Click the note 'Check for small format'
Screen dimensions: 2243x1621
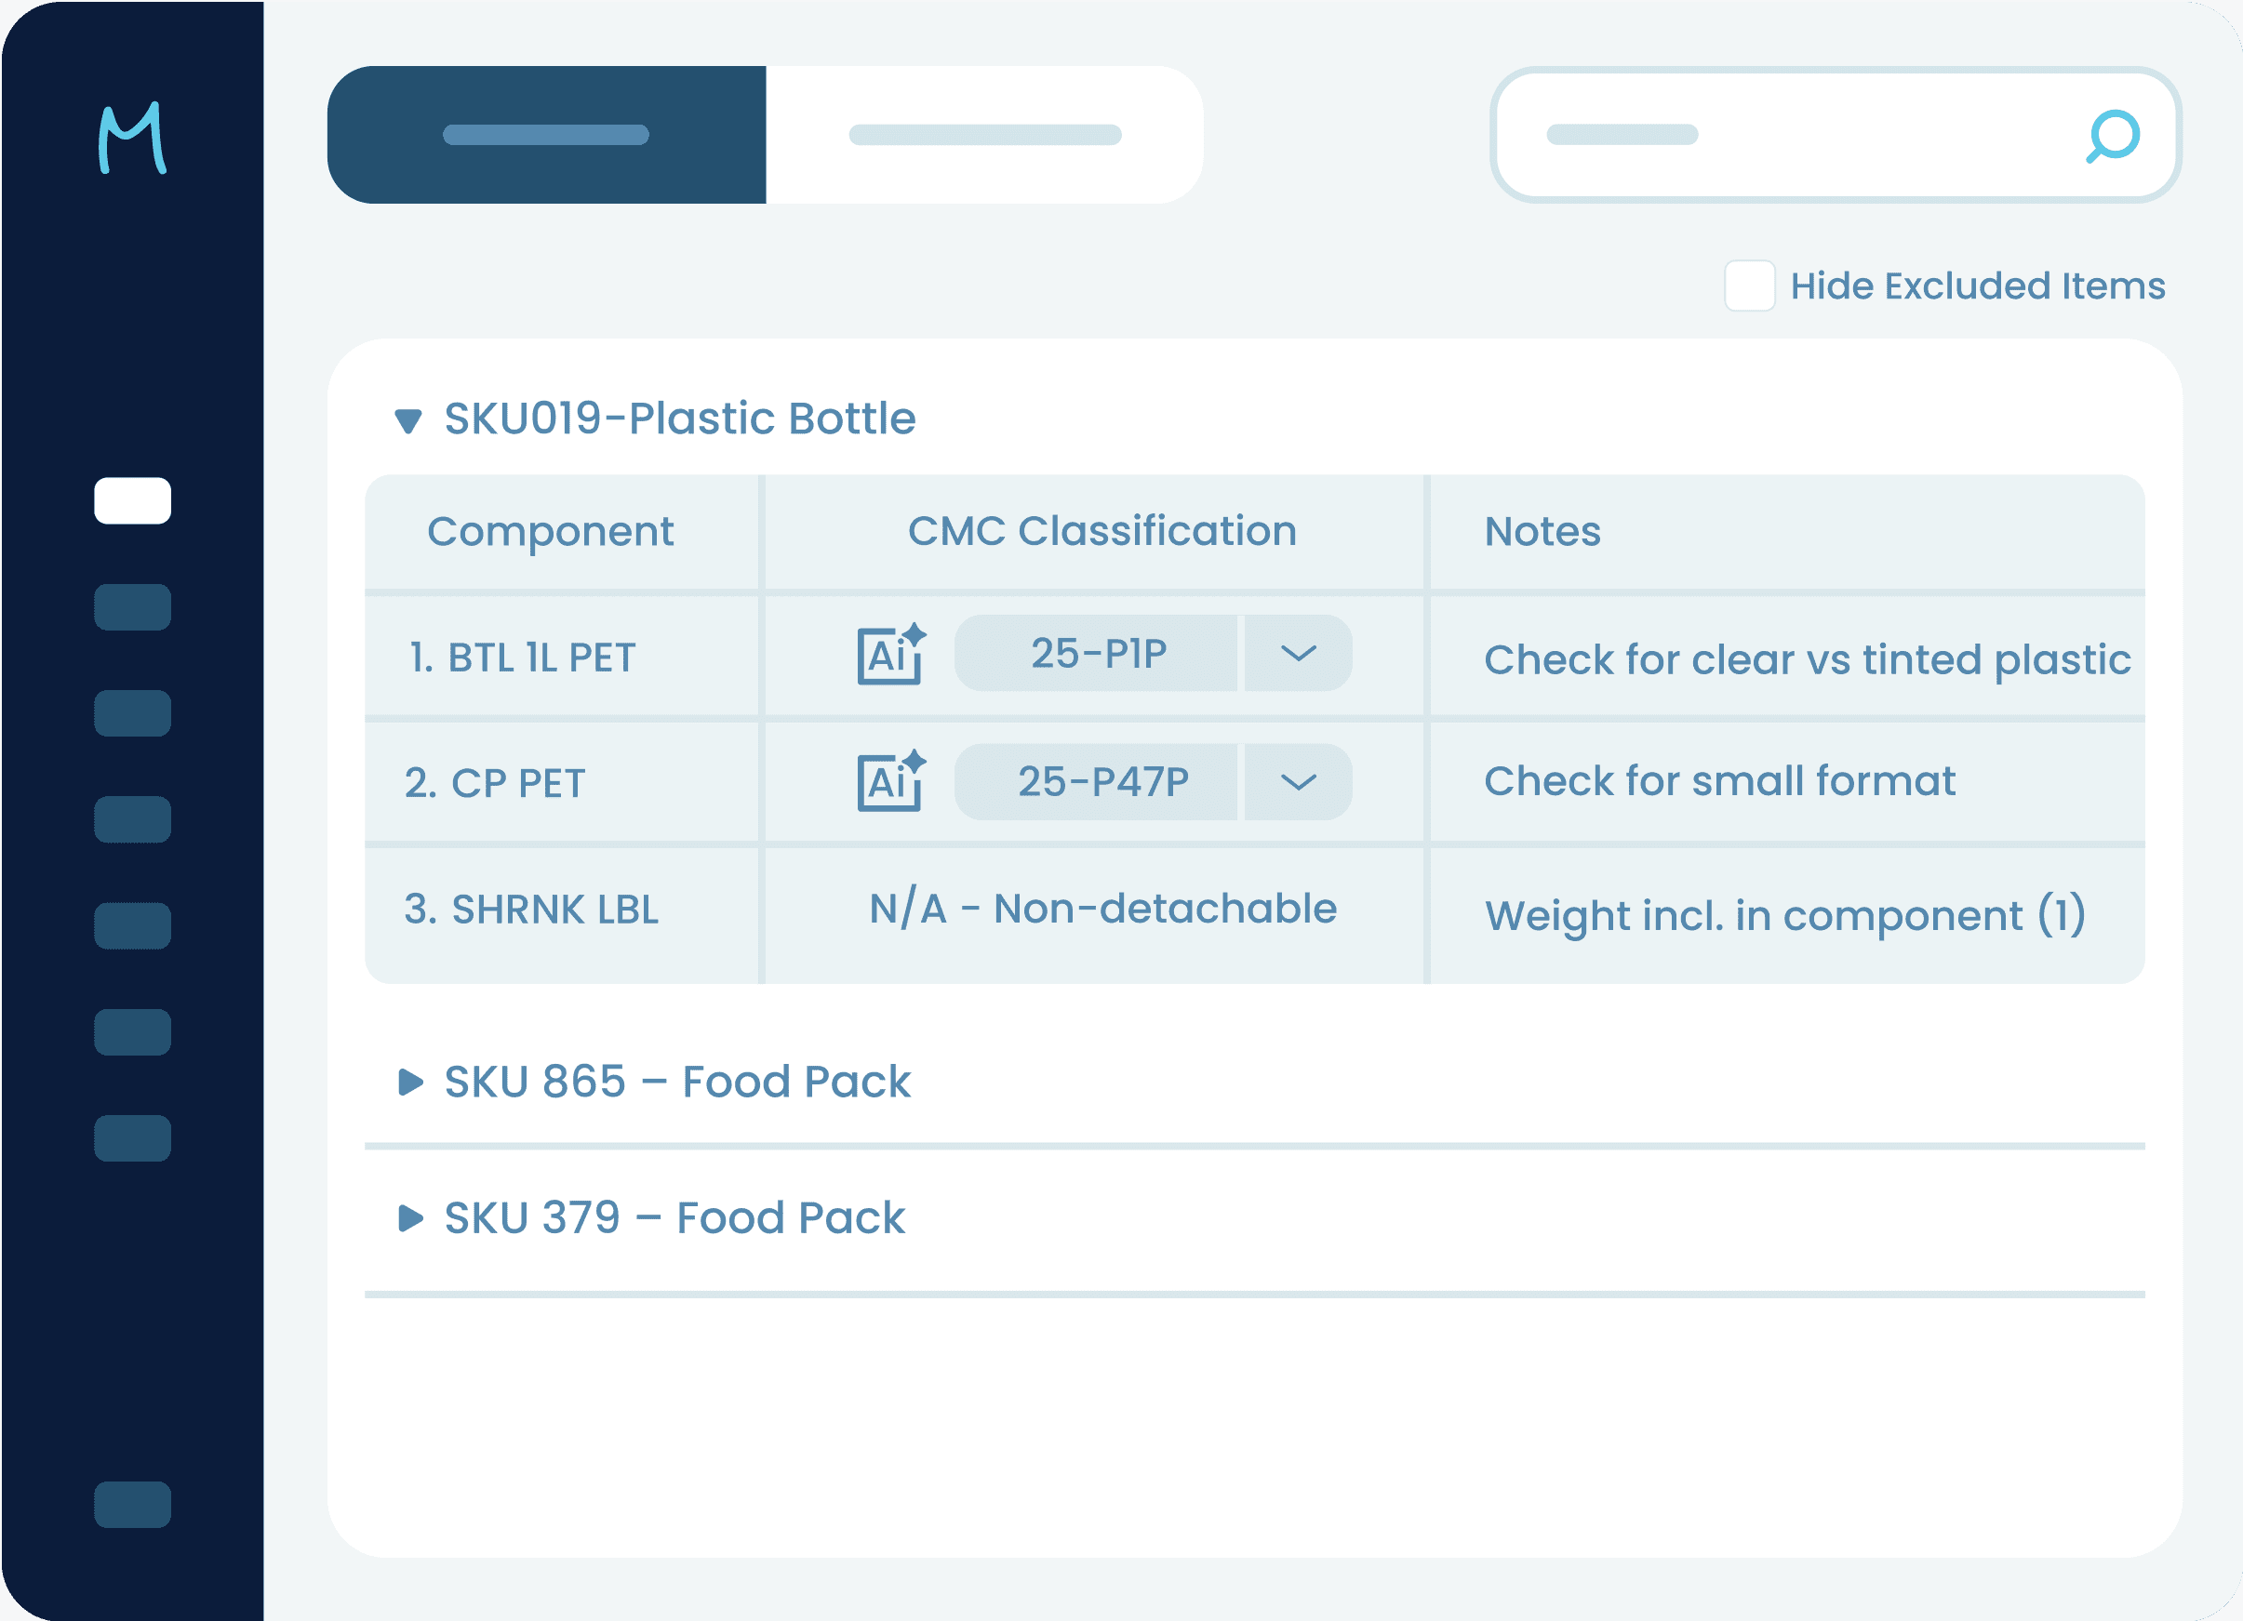point(1720,782)
